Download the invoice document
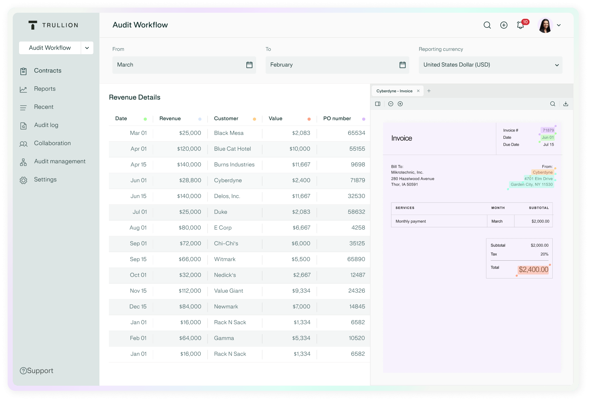This screenshot has height=401, width=589. [x=566, y=104]
